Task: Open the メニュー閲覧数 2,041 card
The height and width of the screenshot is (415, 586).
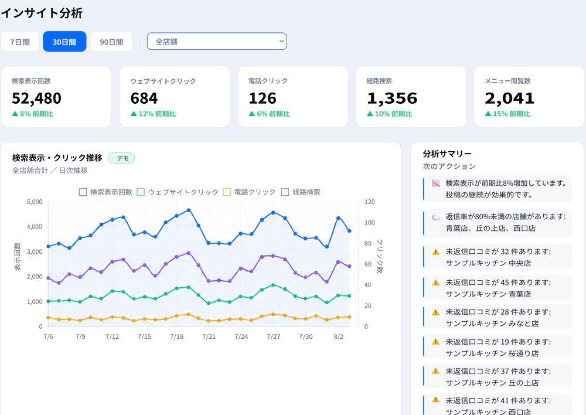Action: click(529, 97)
